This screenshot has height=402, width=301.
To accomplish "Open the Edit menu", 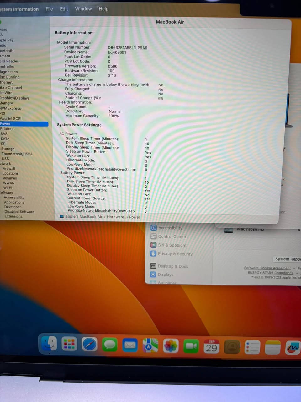I will [64, 9].
